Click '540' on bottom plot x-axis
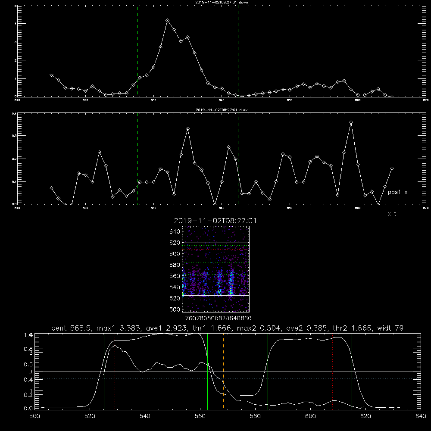 145,416
